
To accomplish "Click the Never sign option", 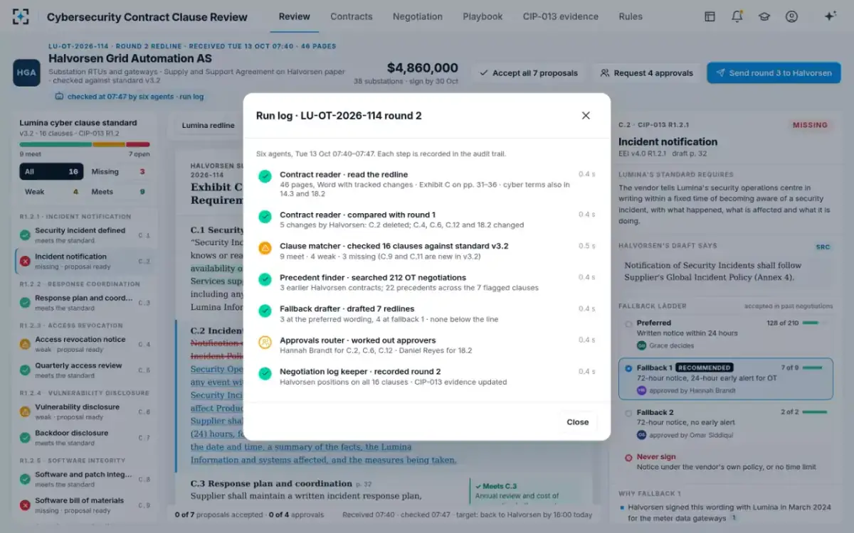I will [x=725, y=462].
